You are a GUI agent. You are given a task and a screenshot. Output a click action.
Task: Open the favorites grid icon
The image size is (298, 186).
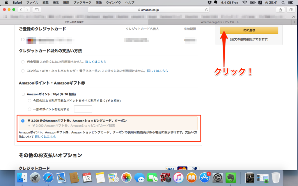click(5, 17)
